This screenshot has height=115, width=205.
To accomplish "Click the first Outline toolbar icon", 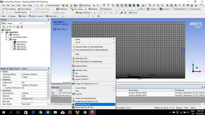I will [4, 27].
